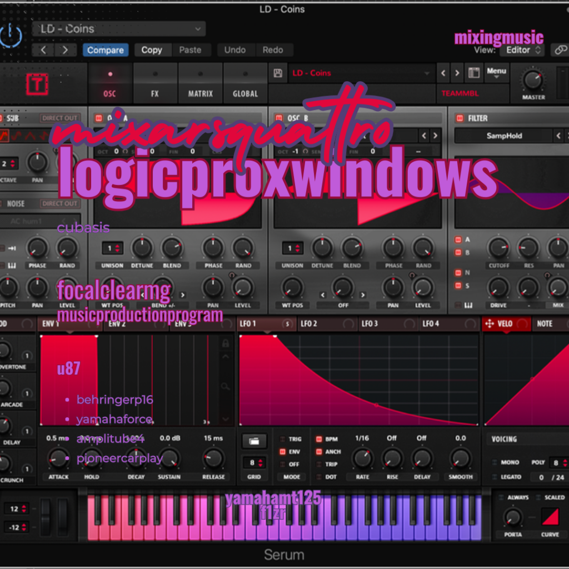
Task: Click the Serum next preset arrow
Action: 457,73
